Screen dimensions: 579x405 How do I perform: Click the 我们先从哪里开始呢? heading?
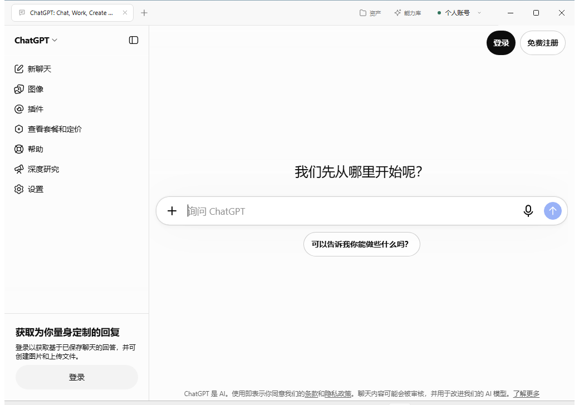[358, 172]
